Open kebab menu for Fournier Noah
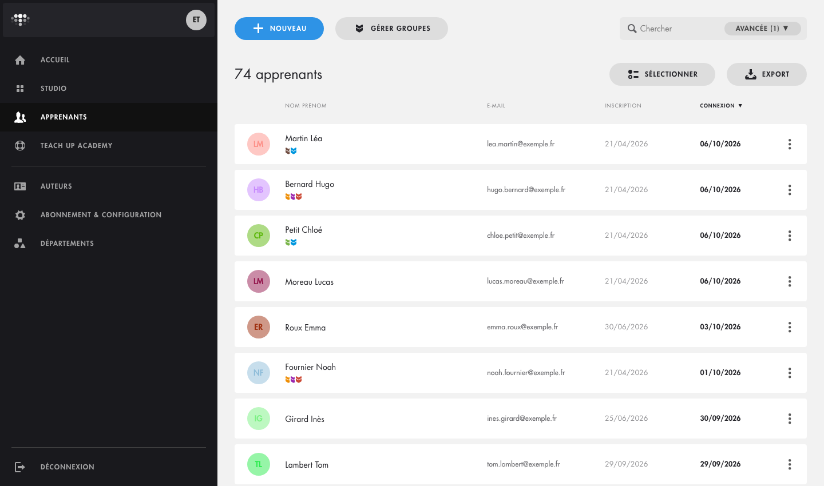 pos(790,373)
